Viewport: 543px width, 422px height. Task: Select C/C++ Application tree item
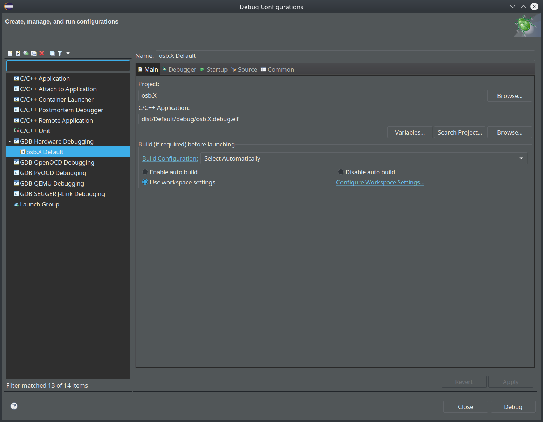click(x=45, y=78)
